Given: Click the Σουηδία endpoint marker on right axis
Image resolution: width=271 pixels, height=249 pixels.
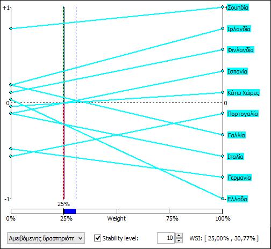Looking at the screenshot, I should coord(223,7).
